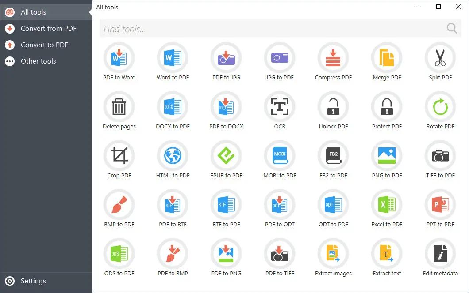This screenshot has width=469, height=293.
Task: Switch to Convert to PDF category
Action: click(x=44, y=45)
